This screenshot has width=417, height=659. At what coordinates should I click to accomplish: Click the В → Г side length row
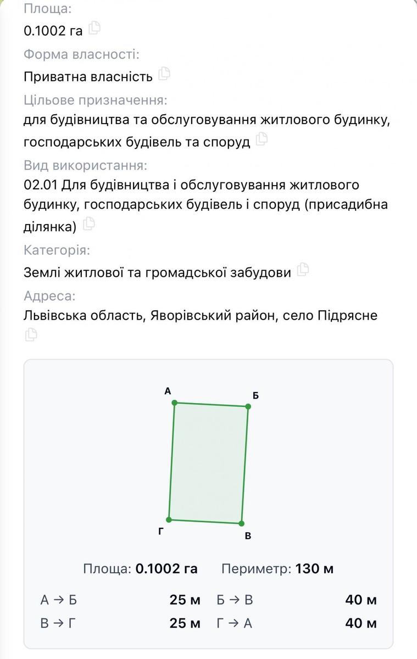coord(120,623)
